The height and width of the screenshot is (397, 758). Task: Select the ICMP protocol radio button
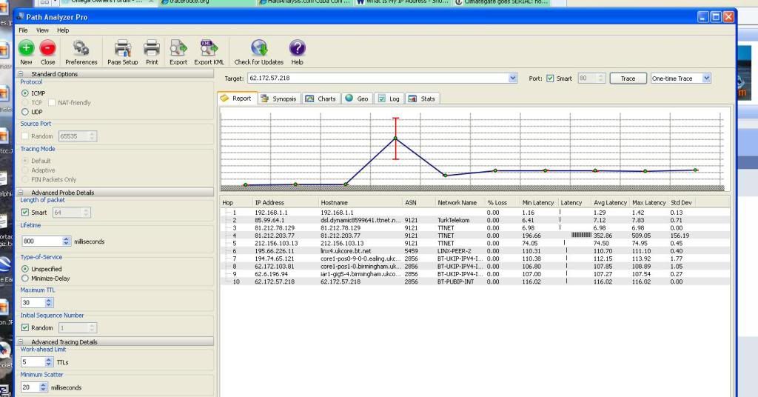[x=25, y=93]
